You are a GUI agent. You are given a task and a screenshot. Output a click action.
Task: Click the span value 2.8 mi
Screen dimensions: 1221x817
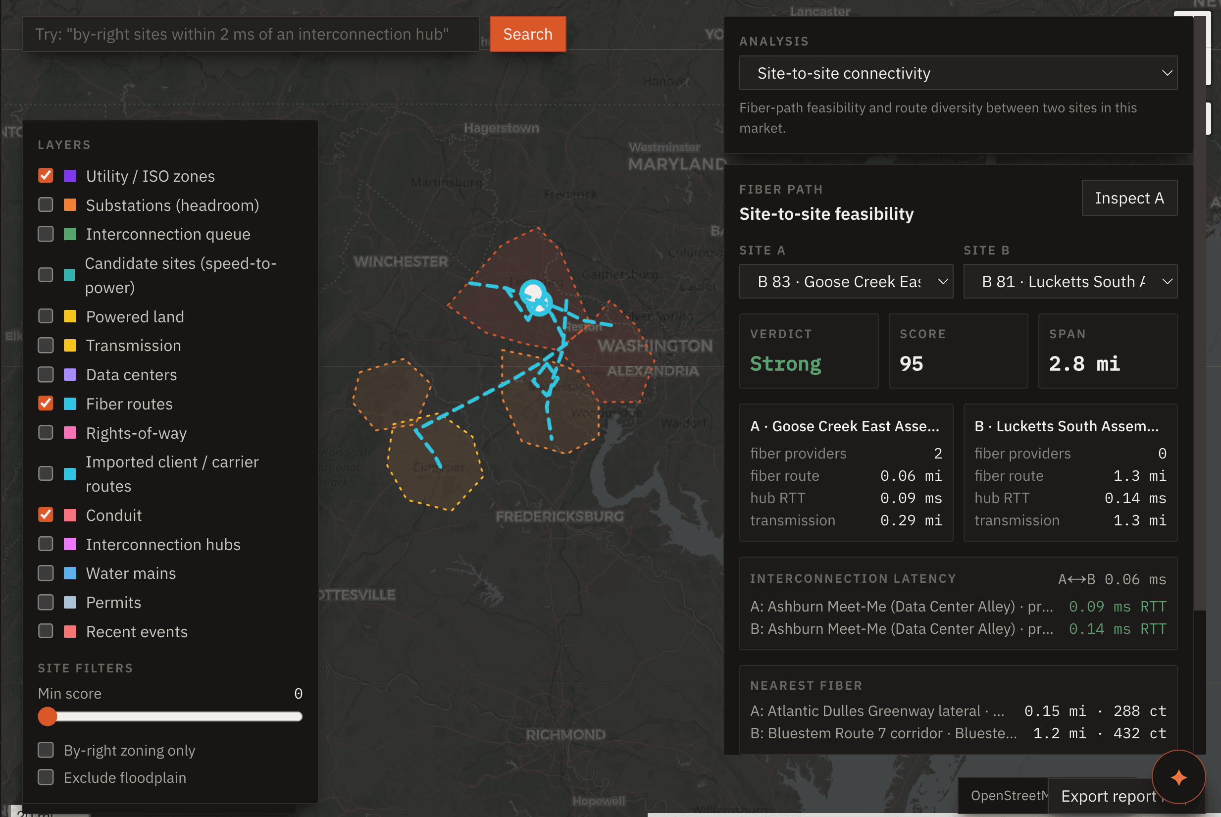tap(1084, 364)
